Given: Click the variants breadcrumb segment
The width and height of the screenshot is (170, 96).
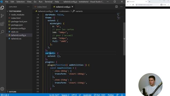Looking at the screenshot, I should [x=79, y=11].
